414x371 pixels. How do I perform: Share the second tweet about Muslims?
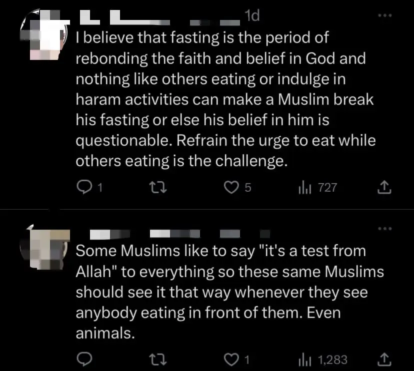point(383,360)
